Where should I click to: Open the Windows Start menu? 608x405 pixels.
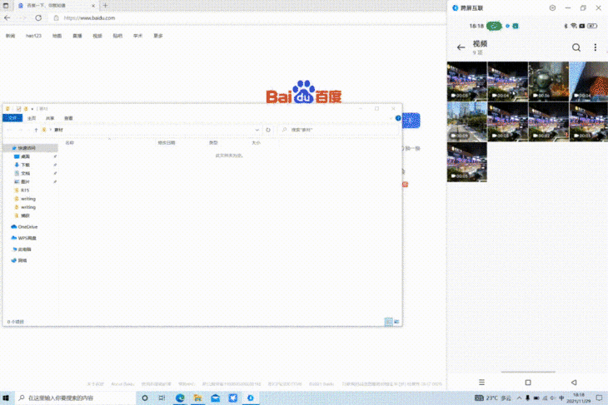[6, 398]
